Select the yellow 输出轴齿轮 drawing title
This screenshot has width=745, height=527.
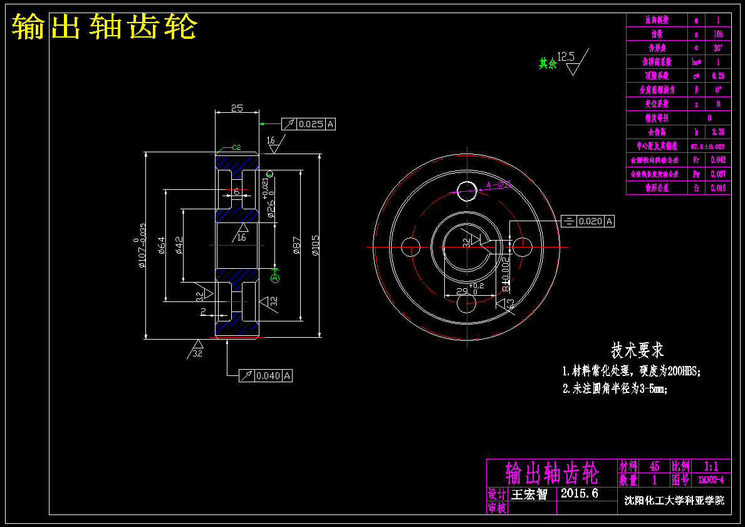click(103, 26)
